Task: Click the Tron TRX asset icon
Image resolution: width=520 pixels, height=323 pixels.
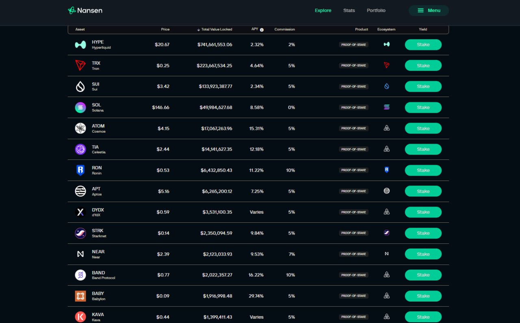Action: point(80,65)
